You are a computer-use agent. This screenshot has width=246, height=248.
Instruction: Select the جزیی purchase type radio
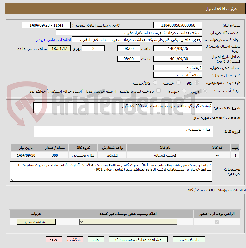[x=205, y=91]
